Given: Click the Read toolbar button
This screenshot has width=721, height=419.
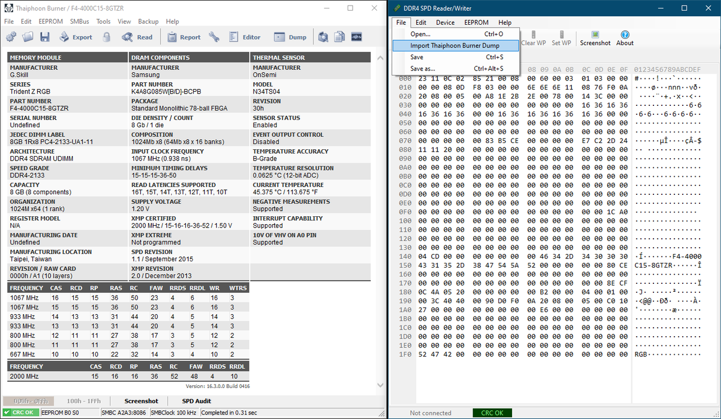Looking at the screenshot, I should pyautogui.click(x=137, y=37).
